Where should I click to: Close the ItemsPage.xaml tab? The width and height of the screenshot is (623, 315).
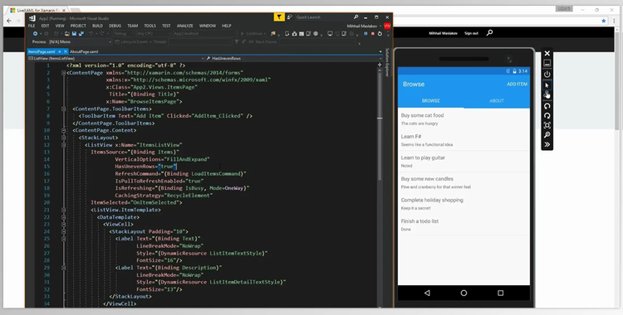click(66, 51)
